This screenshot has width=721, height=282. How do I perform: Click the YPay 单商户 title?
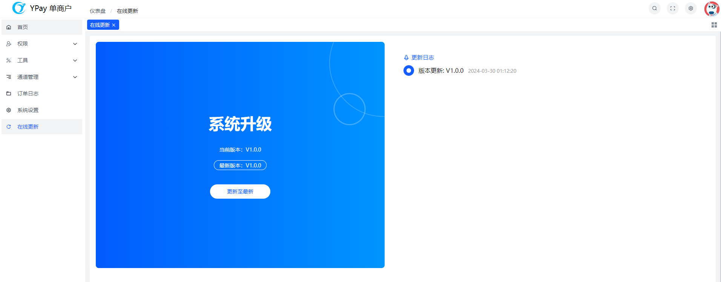pos(51,8)
